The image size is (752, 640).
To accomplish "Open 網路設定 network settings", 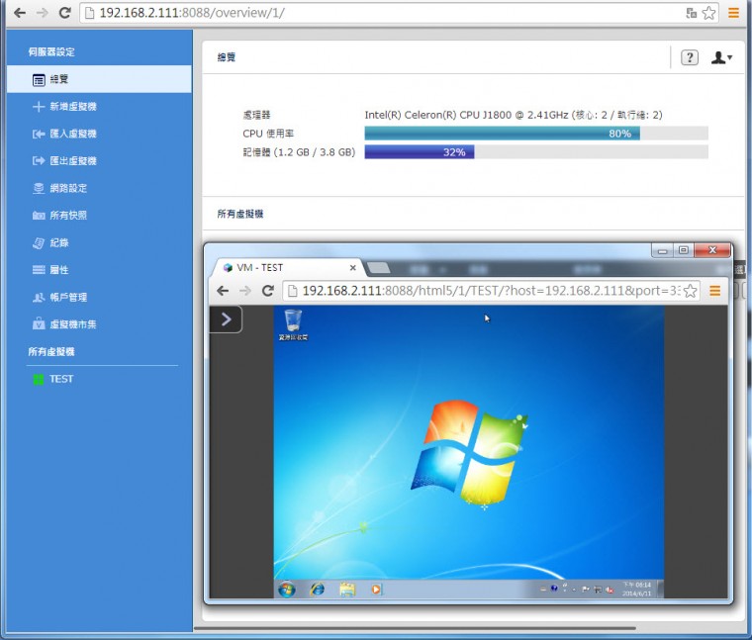I will click(x=67, y=188).
